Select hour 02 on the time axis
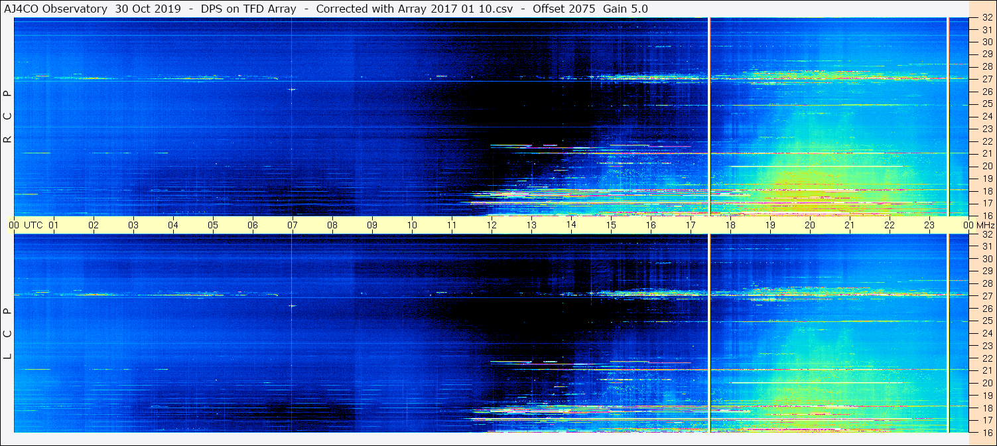The height and width of the screenshot is (446, 997). (94, 225)
